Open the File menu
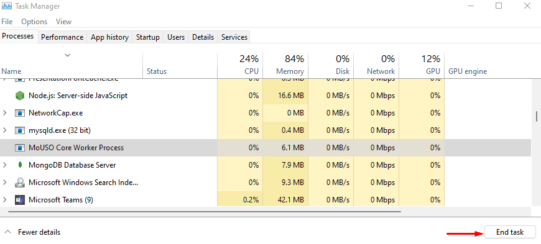This screenshot has height=244, width=541. pos(7,22)
